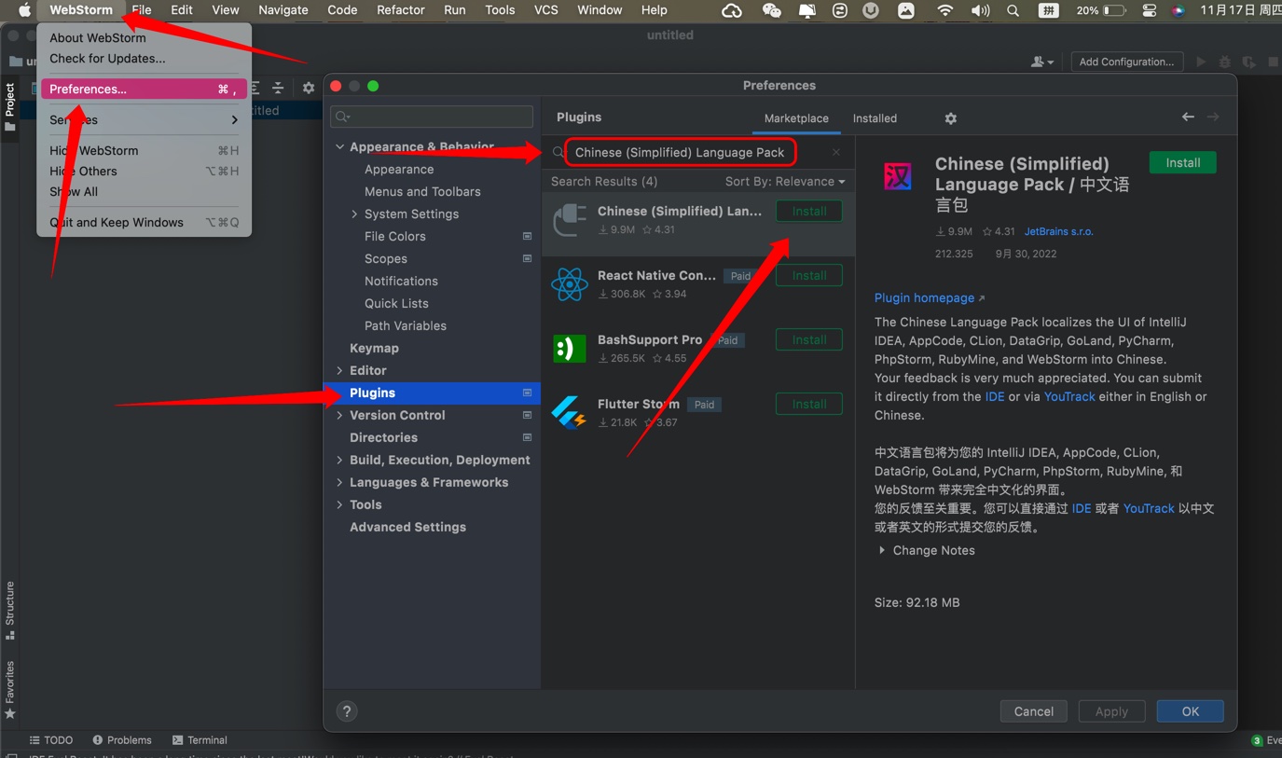Confirm Preferences with OK
1282x758 pixels.
1191,711
